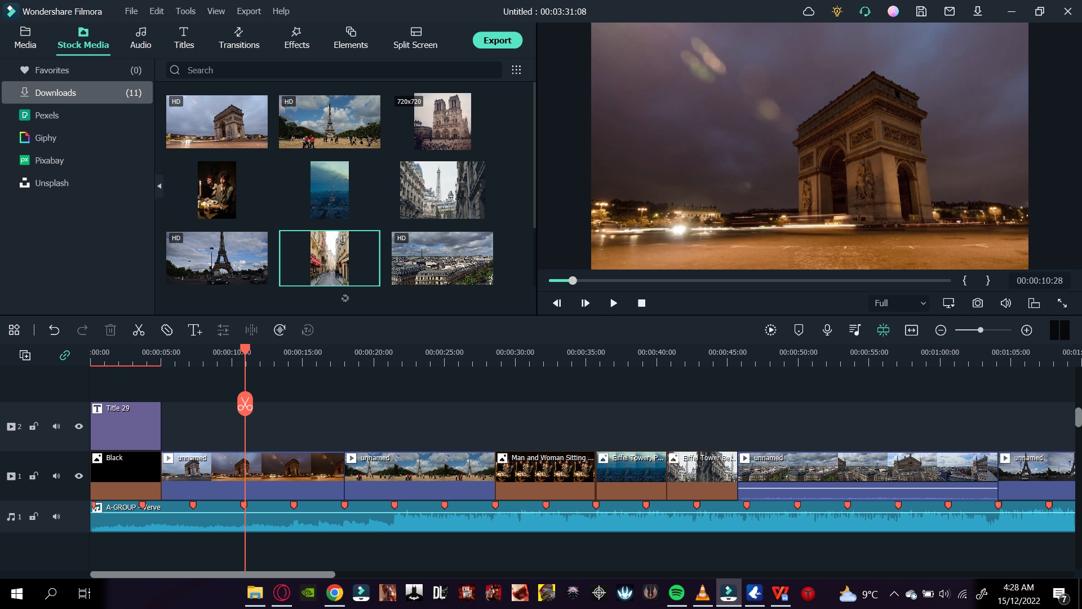Click the Pexels media source

coord(47,114)
